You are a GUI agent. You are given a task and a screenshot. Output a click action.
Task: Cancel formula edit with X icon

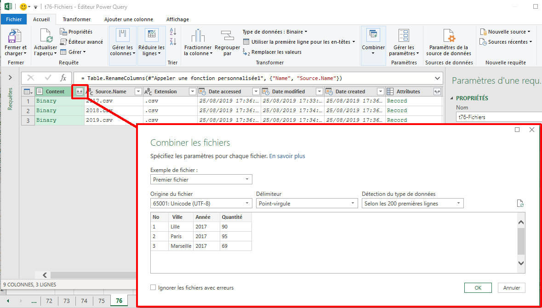click(30, 78)
